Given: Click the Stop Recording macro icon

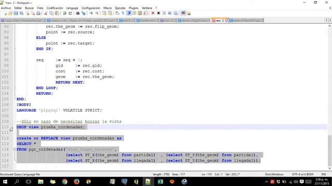Looking at the screenshot, I should point(158,13).
